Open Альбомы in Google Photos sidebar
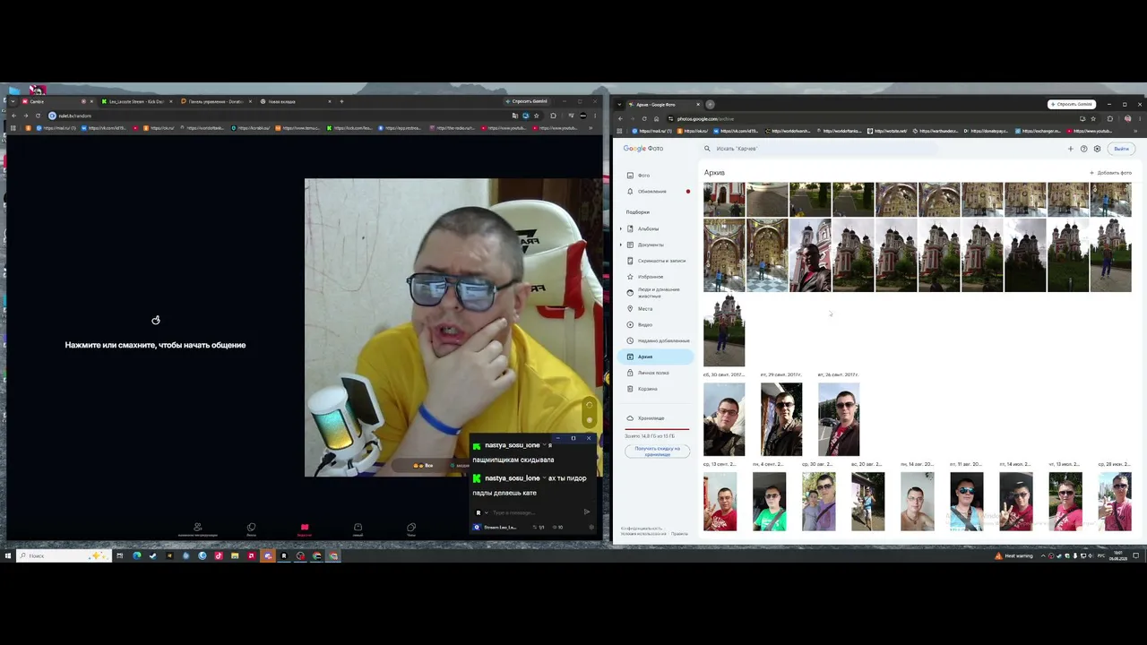The height and width of the screenshot is (645, 1147). pos(656,229)
